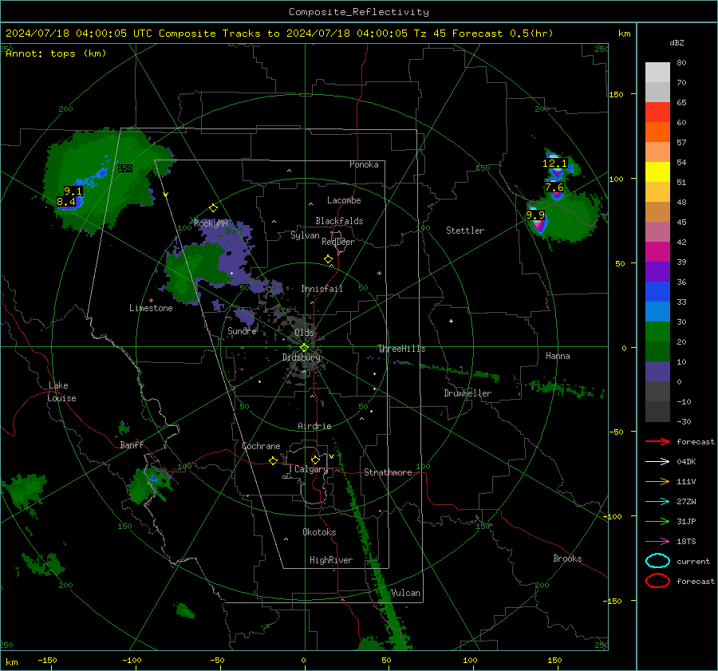
Task: Click the Airdrie city label
Action: point(314,426)
